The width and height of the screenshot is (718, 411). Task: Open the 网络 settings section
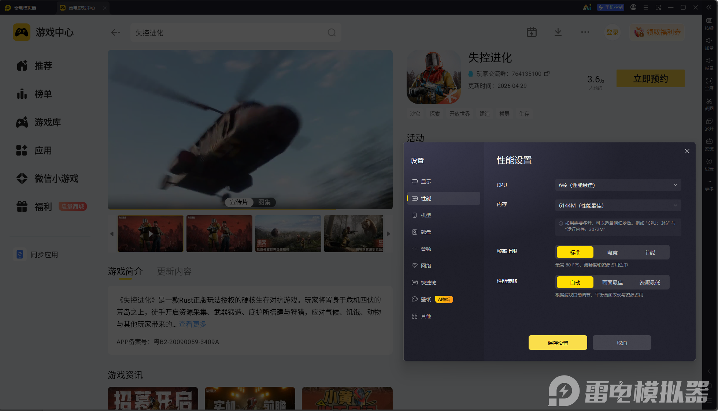pos(444,266)
